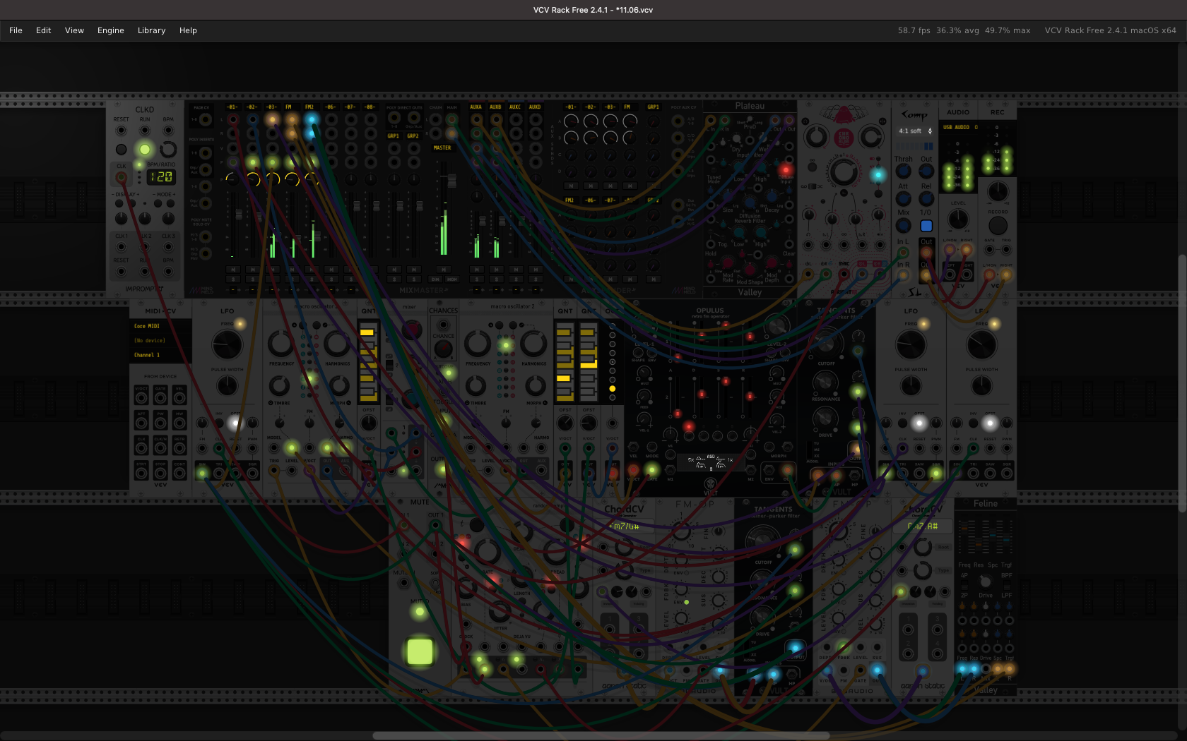The height and width of the screenshot is (741, 1187).
Task: Solo channel -01- on MixMaster
Action: [232, 279]
